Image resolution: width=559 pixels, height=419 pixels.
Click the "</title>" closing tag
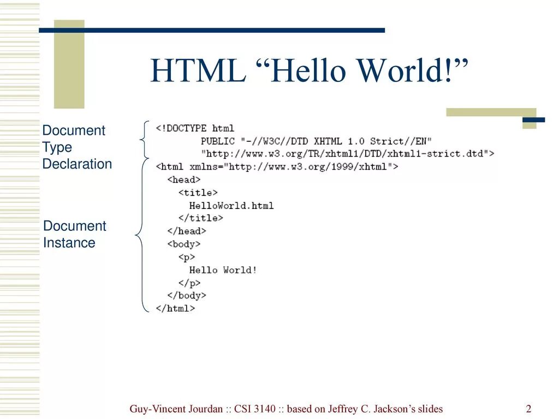[x=201, y=218]
